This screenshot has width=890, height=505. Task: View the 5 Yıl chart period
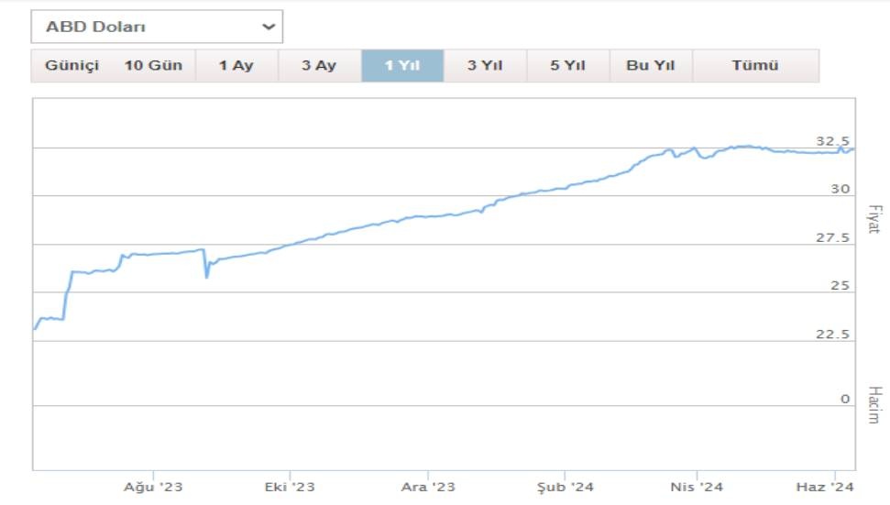[x=567, y=66]
